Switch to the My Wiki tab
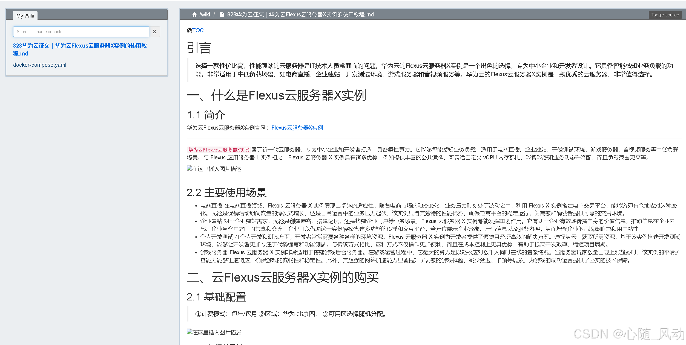This screenshot has width=686, height=345. click(25, 16)
